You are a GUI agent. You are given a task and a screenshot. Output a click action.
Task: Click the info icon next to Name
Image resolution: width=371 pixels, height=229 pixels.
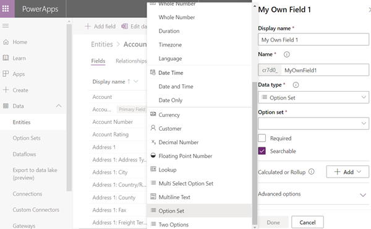point(286,54)
